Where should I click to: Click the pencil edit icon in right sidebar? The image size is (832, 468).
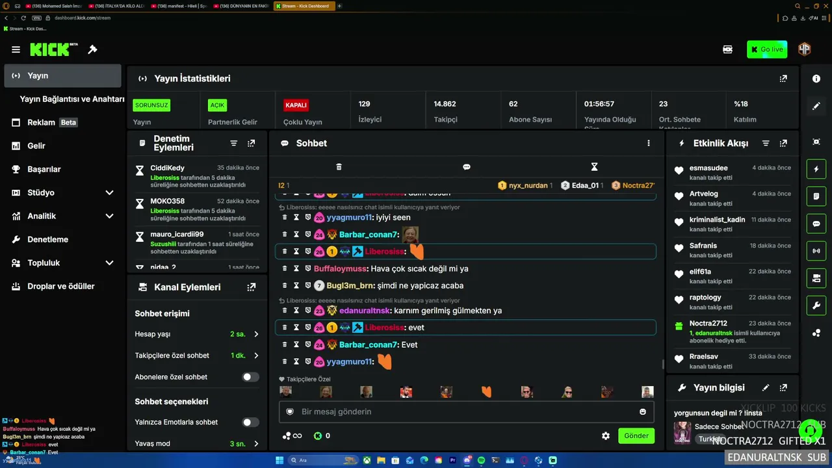click(816, 106)
